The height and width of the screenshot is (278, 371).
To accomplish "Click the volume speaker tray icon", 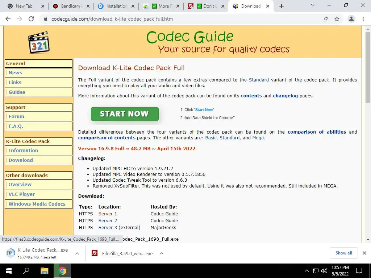I will (324, 271).
